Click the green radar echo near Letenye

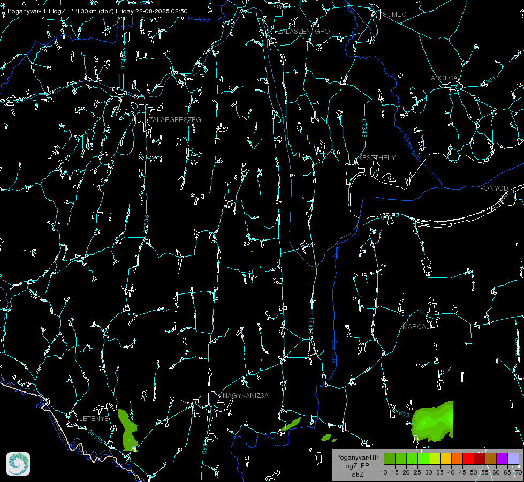point(128,431)
